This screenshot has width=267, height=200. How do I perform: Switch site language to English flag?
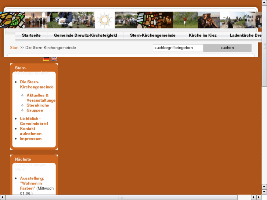(54, 59)
